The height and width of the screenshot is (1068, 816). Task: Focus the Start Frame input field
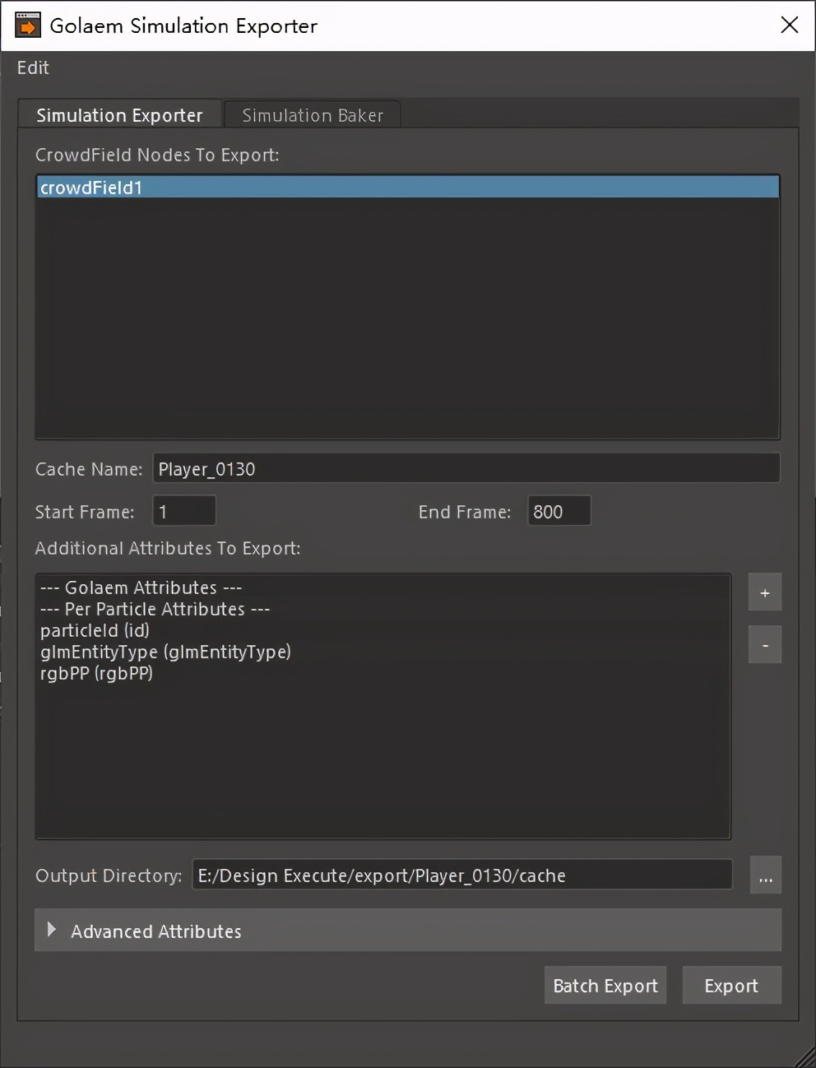[184, 512]
